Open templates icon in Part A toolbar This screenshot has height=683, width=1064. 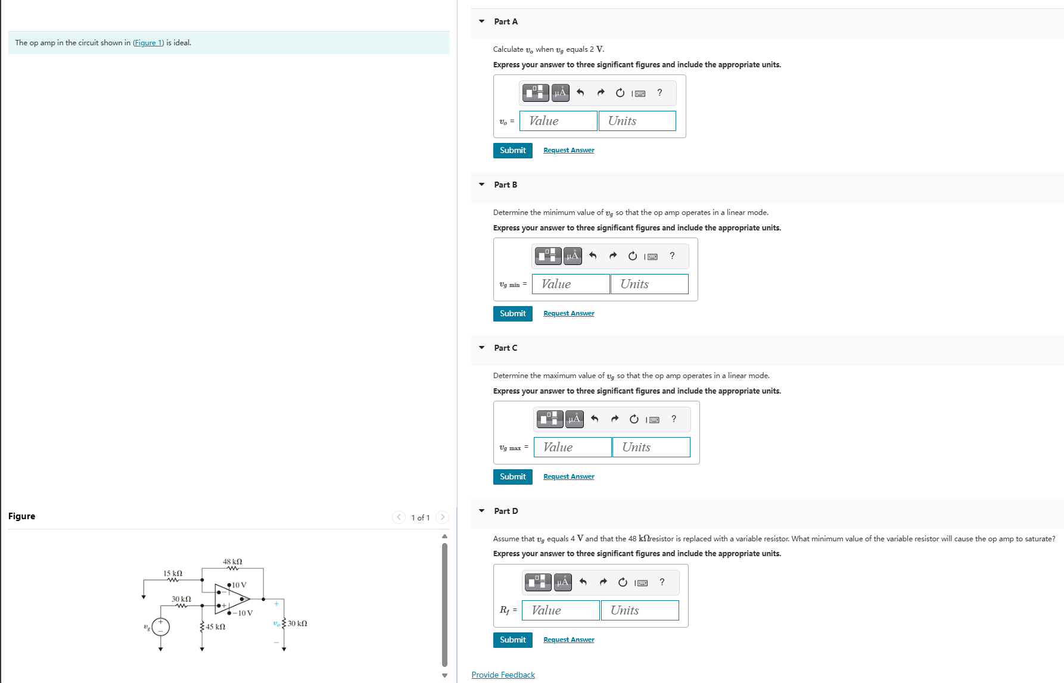[536, 92]
